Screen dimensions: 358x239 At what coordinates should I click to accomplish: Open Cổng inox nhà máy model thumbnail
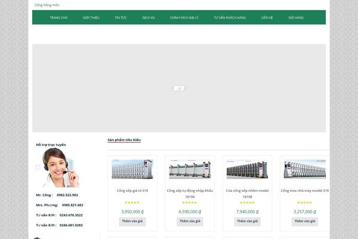305,169
